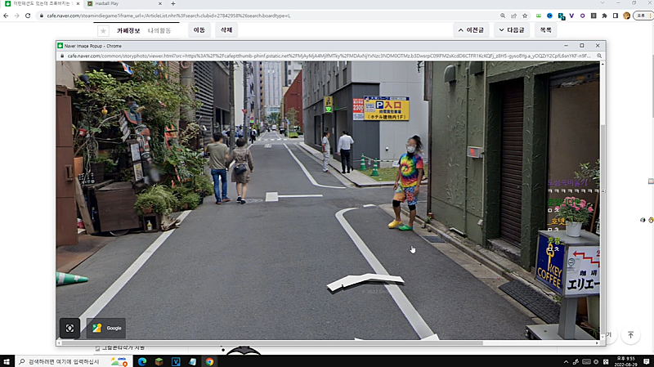Screen dimensions: 654x367
Task: Click the 이동 button
Action: click(x=199, y=30)
